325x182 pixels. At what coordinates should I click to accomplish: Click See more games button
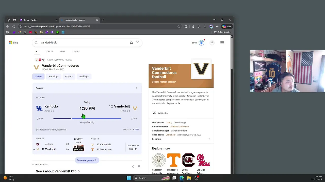pos(87,160)
